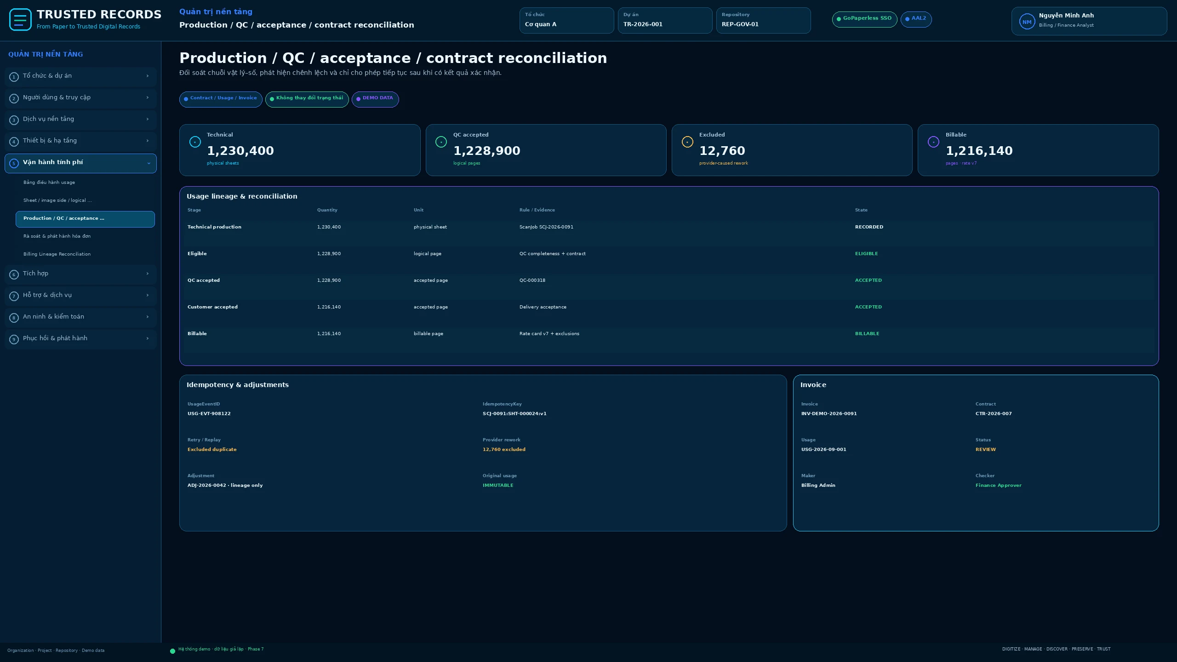Click the number 7 icon beside Hỗ trợ & dịch vụ

coord(14,296)
